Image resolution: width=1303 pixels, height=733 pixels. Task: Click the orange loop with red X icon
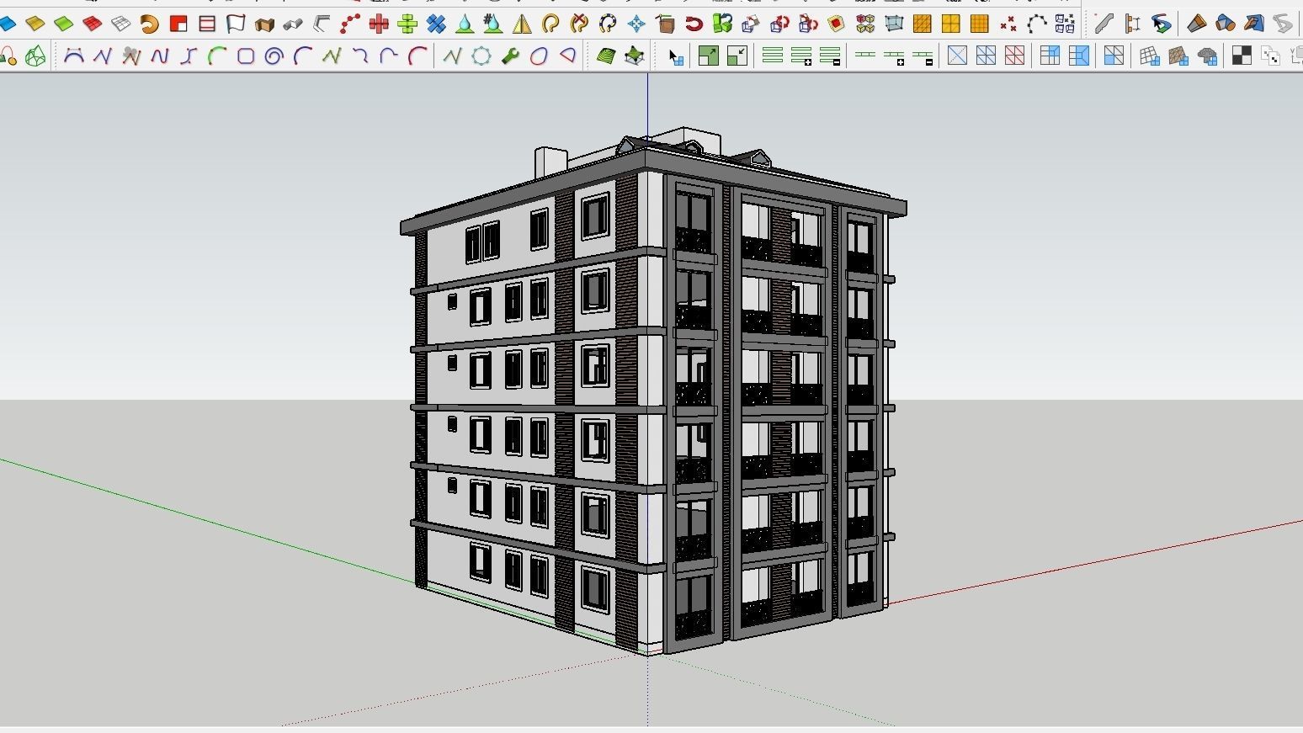[579, 24]
